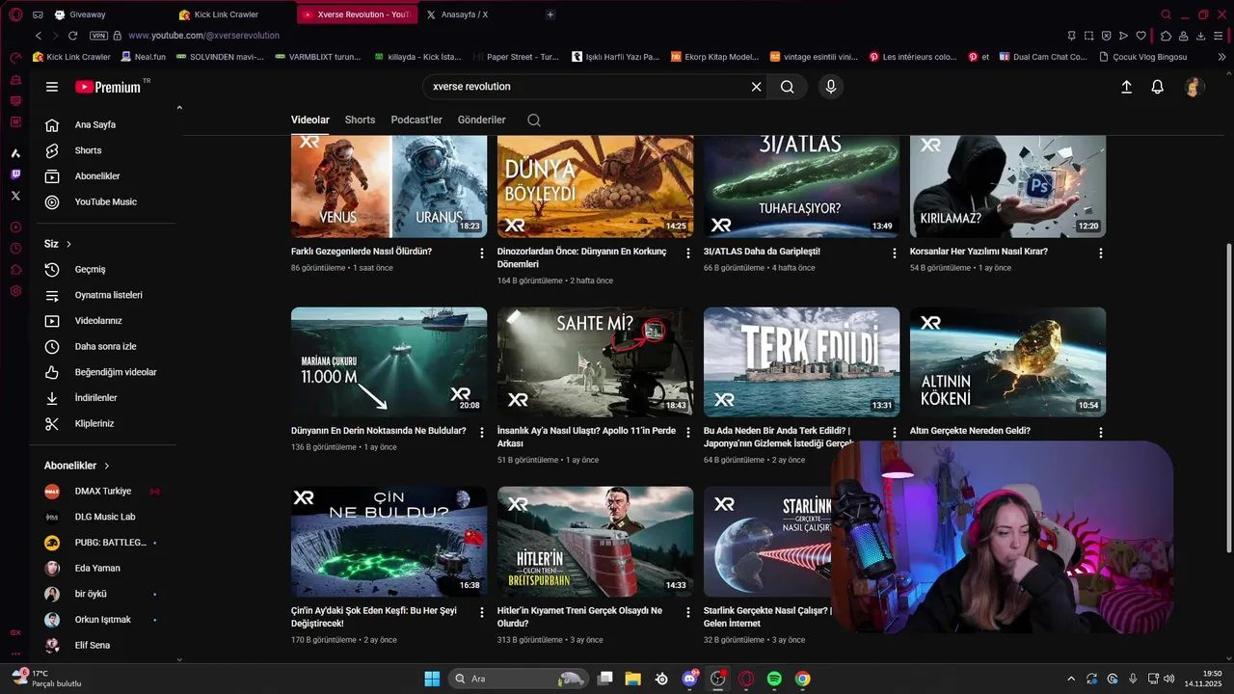Switch to the Giveaway browser tab
1234x694 pixels.
click(108, 14)
